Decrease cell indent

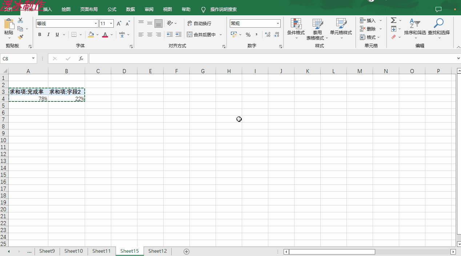(x=170, y=35)
